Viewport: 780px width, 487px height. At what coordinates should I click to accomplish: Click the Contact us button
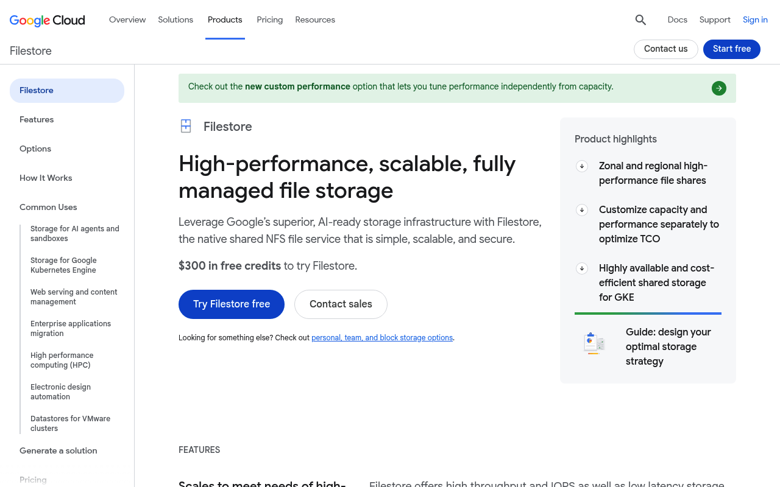(x=666, y=49)
